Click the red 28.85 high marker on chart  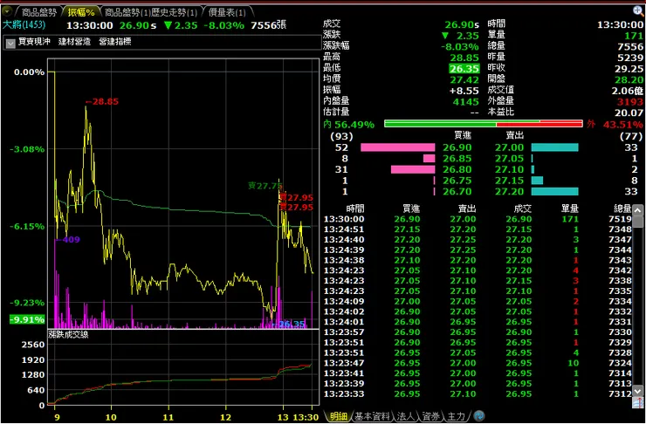click(102, 102)
